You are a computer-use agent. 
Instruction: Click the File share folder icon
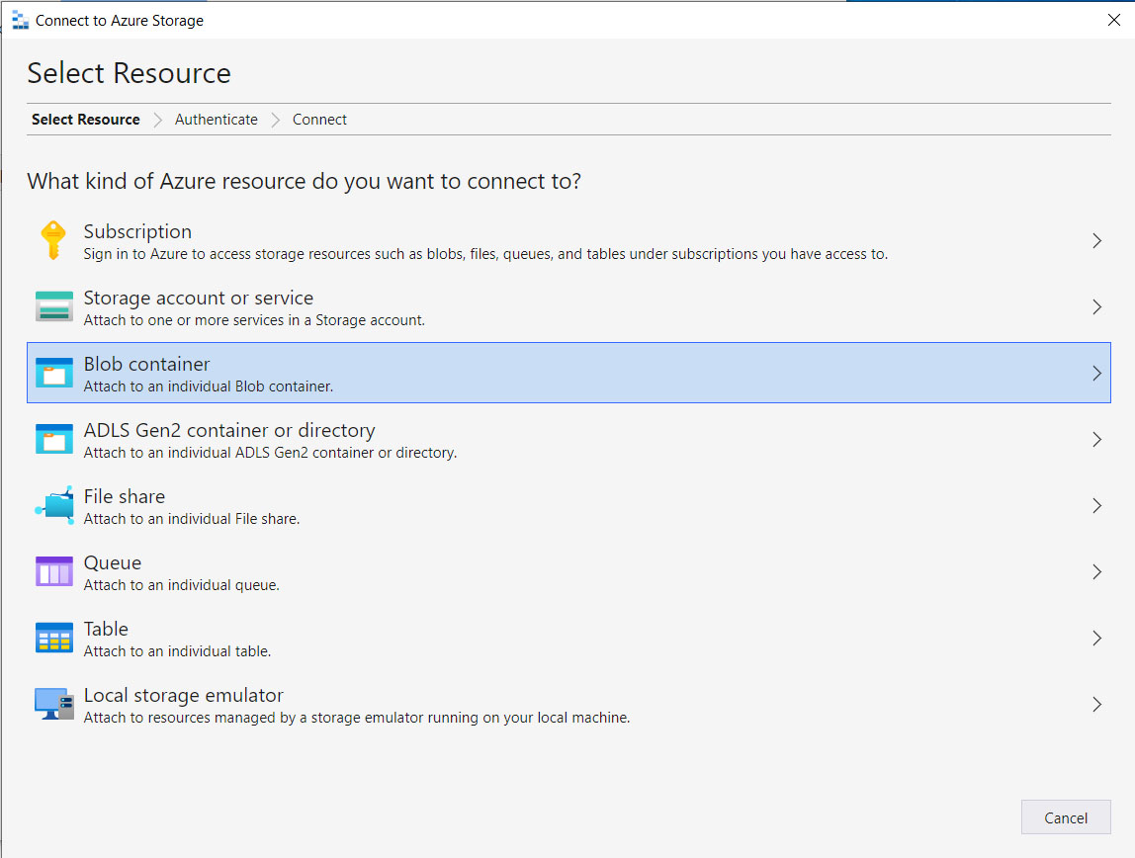54,505
